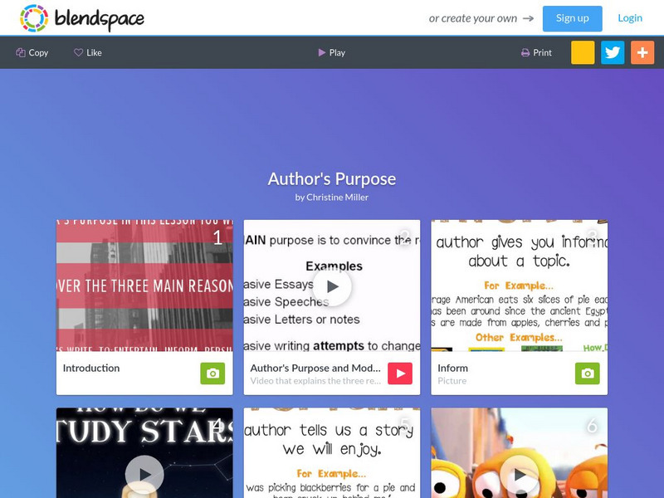
Task: Open the orange plus share icon
Action: point(642,52)
